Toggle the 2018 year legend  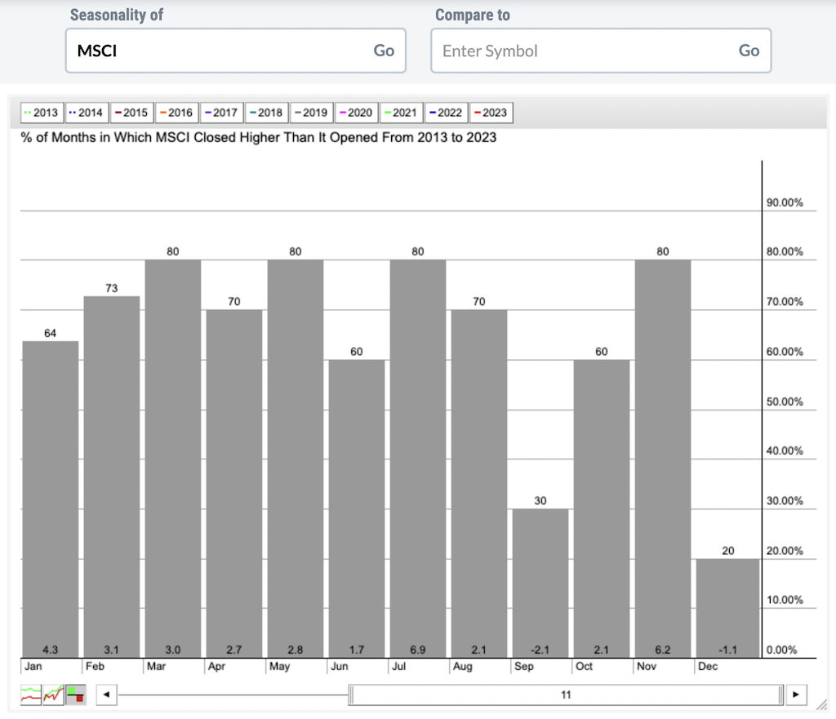(x=267, y=113)
